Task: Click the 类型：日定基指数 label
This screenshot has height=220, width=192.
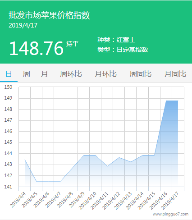Action: click(123, 50)
